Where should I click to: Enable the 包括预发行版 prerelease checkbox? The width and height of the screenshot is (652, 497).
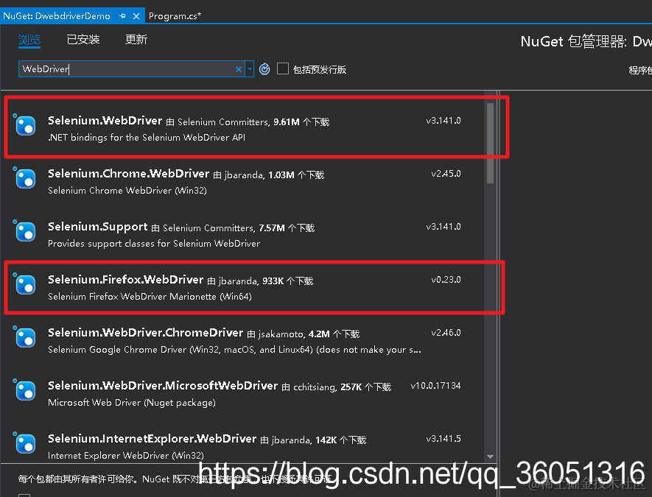(283, 68)
